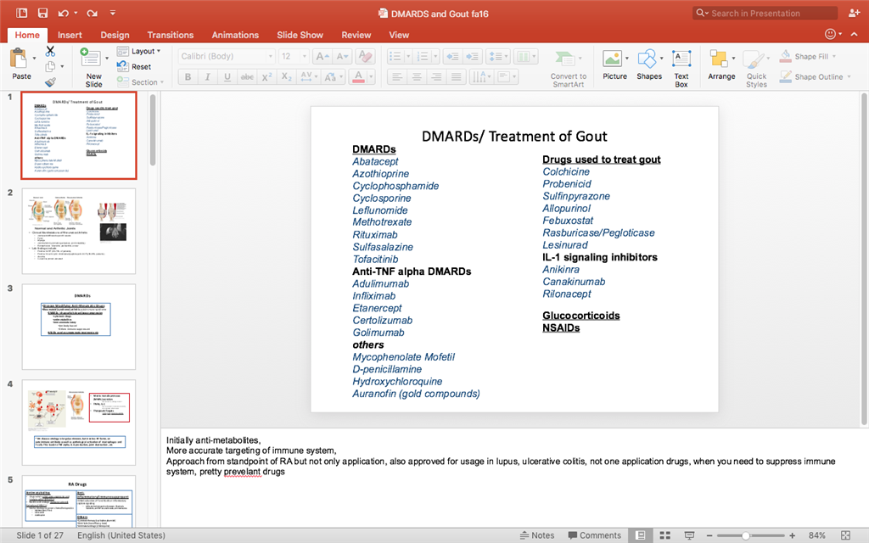
Task: Click zoom out minus button
Action: click(x=709, y=535)
